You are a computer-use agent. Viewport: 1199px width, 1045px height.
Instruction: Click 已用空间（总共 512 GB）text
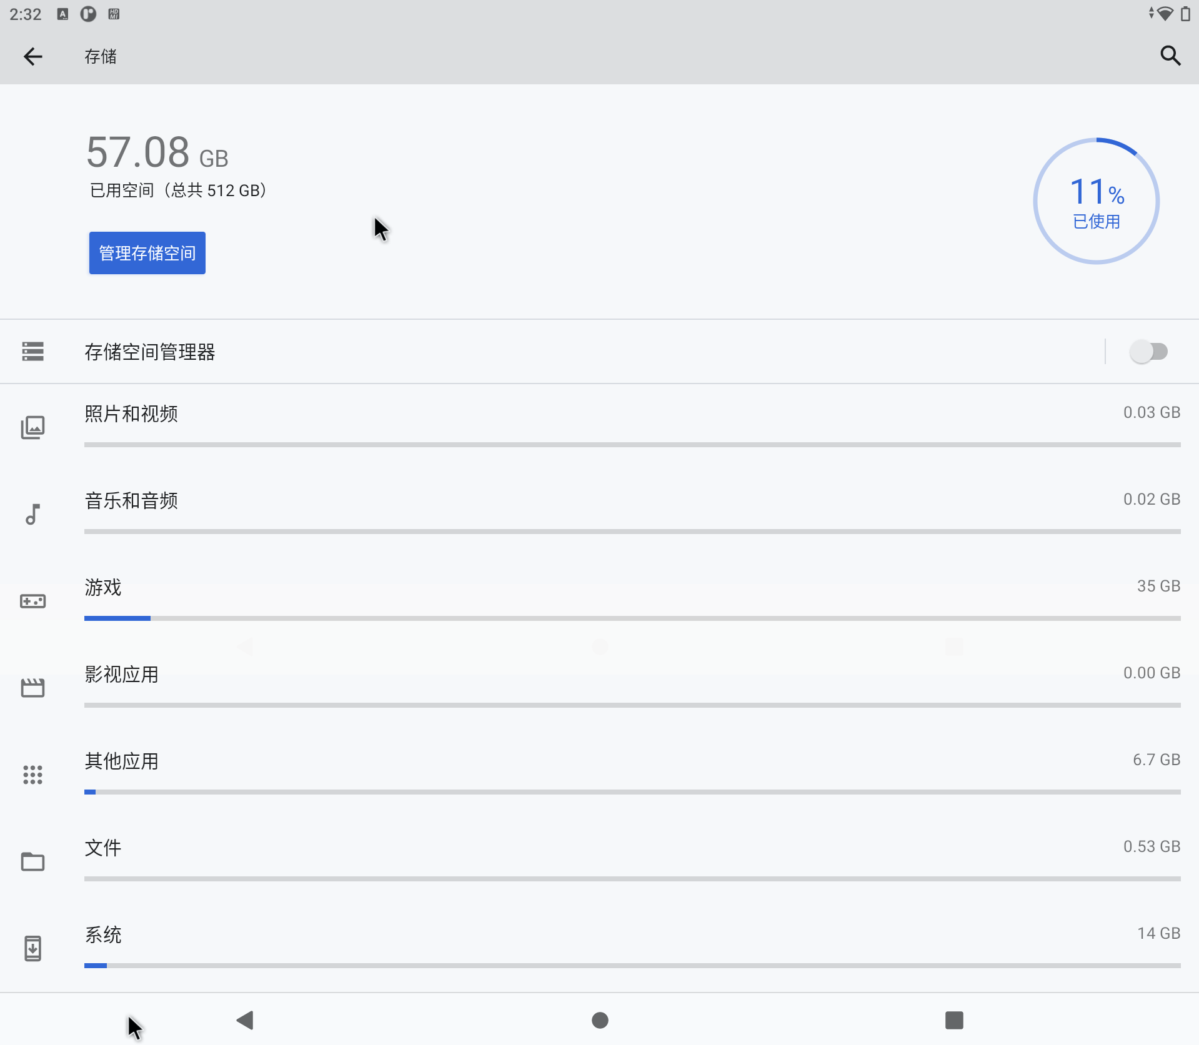pyautogui.click(x=178, y=190)
